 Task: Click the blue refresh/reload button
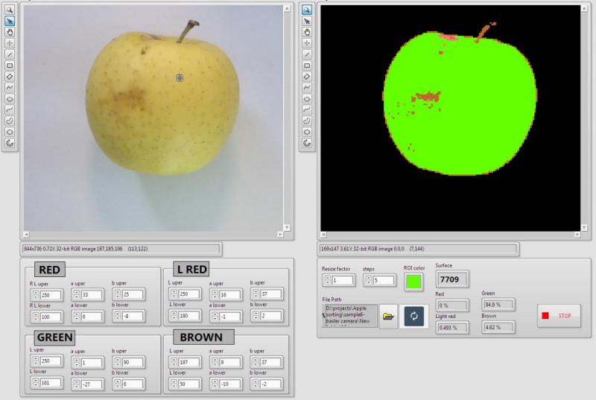413,316
